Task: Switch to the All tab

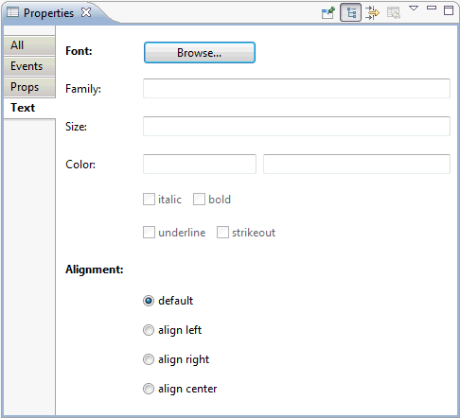Action: click(x=29, y=45)
